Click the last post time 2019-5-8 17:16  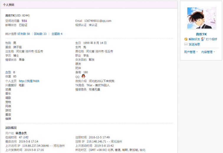[34, 150]
